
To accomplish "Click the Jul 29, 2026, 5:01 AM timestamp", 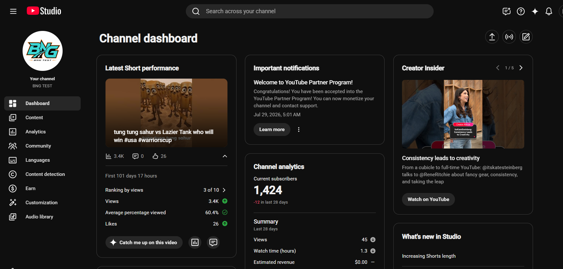I will pos(277,115).
